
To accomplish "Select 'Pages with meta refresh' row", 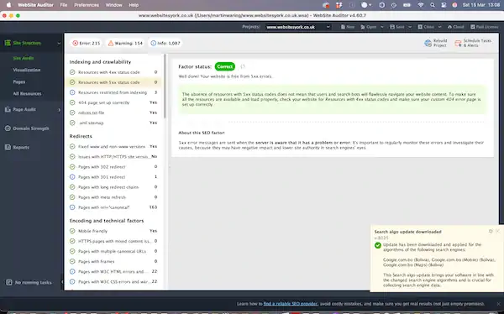I will point(113,197).
